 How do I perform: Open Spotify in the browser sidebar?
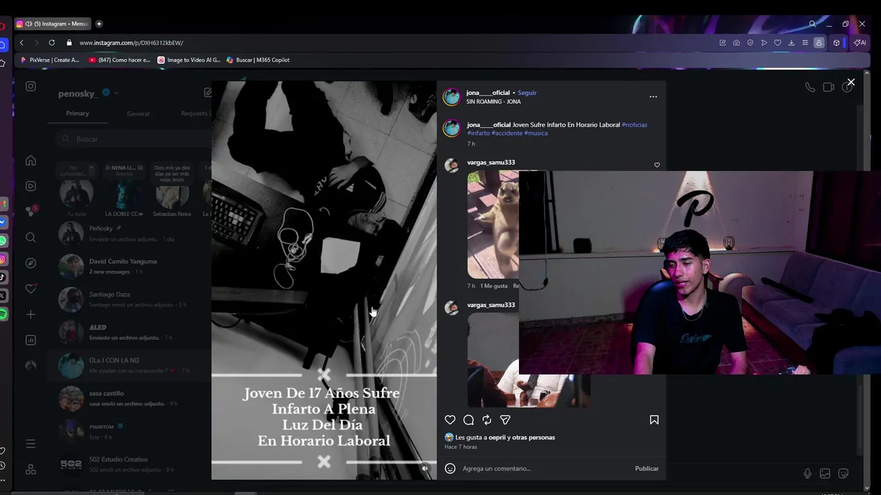[x=3, y=314]
